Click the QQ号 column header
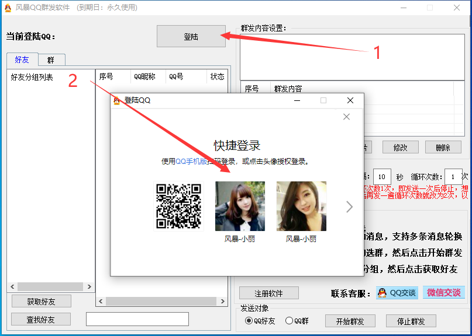This screenshot has height=336, width=472. pyautogui.click(x=186, y=77)
